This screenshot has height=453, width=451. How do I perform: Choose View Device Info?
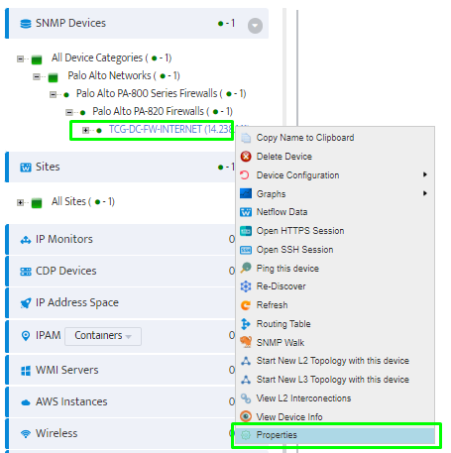pos(335,417)
